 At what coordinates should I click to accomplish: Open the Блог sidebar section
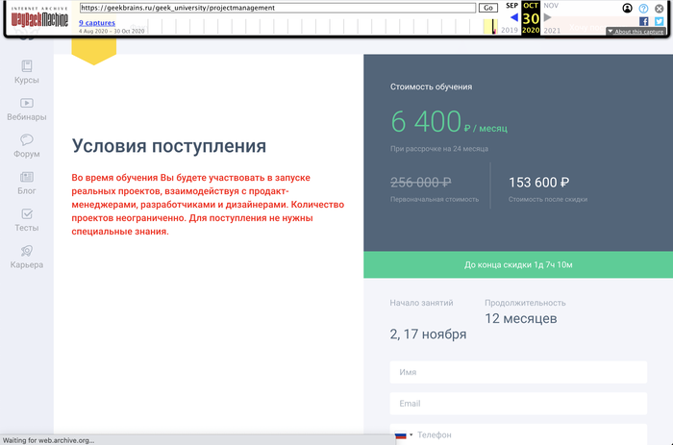point(27,183)
